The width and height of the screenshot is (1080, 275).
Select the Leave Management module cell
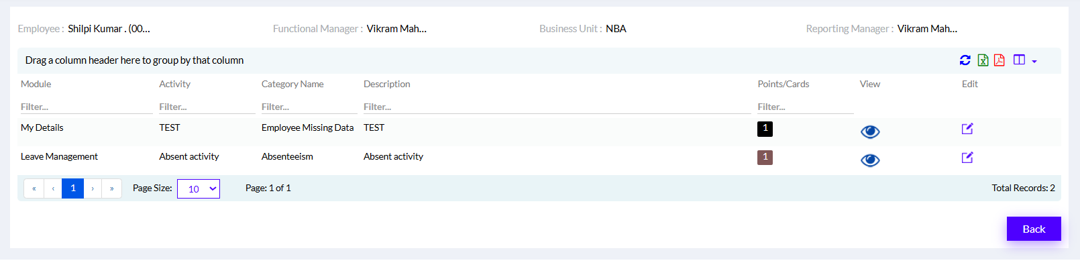pos(59,156)
